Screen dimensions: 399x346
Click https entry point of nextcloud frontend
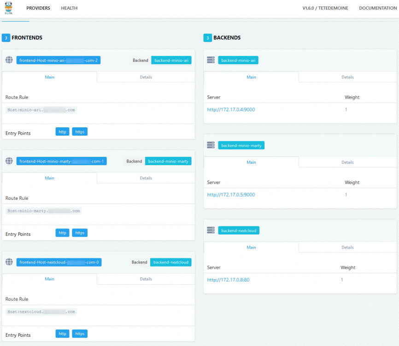pos(80,334)
